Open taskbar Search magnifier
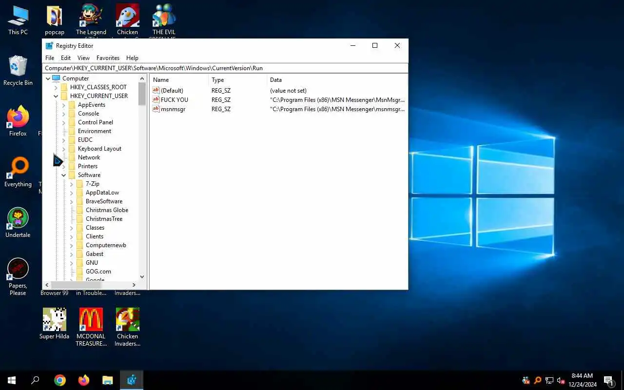This screenshot has width=624, height=390. [35, 380]
